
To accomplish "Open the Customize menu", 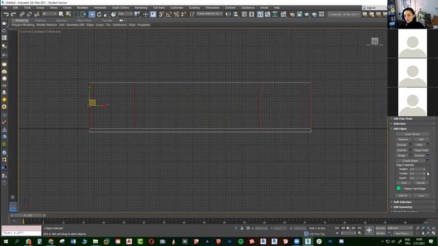I will click(177, 8).
